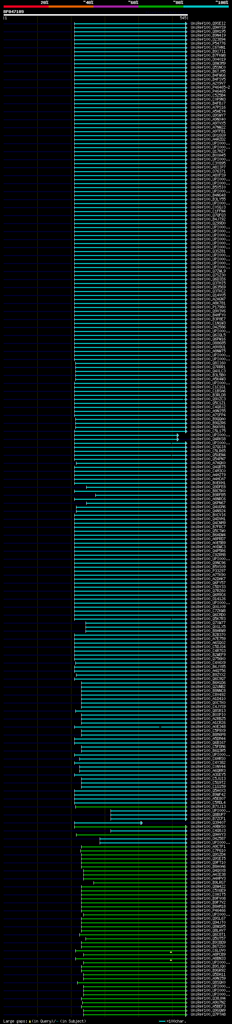Open hit UniRef100_P46465-2
The height and width of the screenshot is (1024, 232).
tap(210, 88)
